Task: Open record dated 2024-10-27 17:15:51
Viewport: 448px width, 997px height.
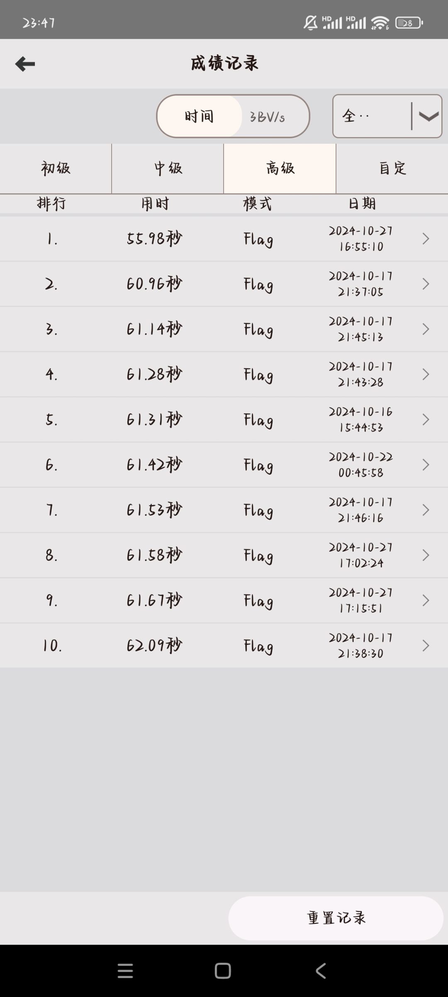Action: pyautogui.click(x=224, y=600)
